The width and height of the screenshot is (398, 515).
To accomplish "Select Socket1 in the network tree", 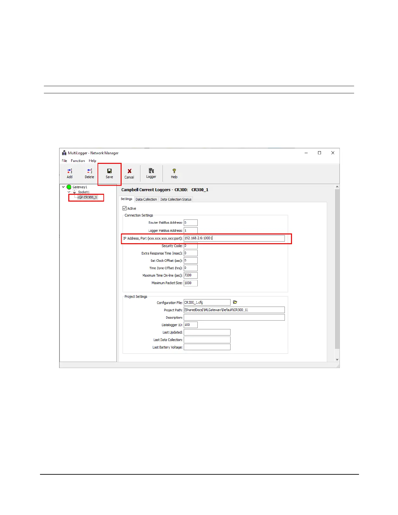I will (84, 192).
